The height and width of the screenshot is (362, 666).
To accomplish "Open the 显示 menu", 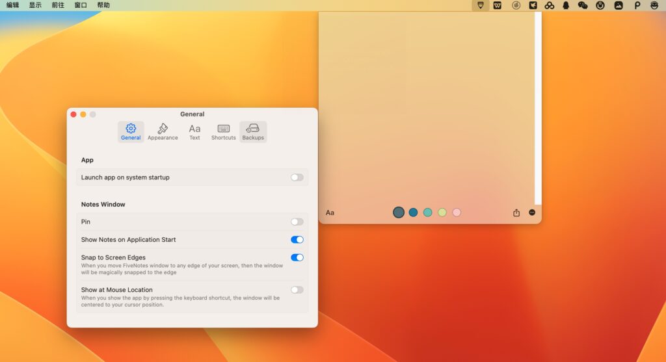I will (x=35, y=5).
